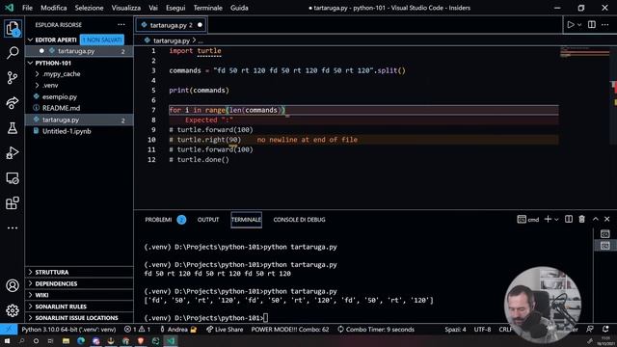617x347 pixels.
Task: Click the feedback icon in status bar
Action: click(590, 329)
